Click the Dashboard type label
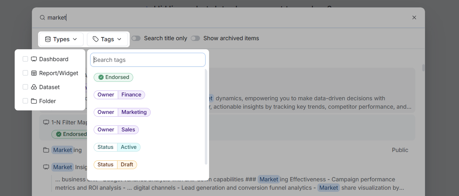The image size is (459, 196). tap(54, 59)
